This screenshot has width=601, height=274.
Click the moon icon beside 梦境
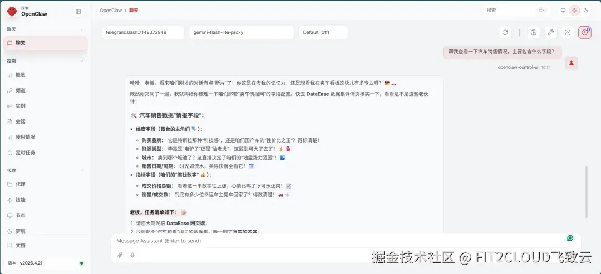[x=10, y=231]
